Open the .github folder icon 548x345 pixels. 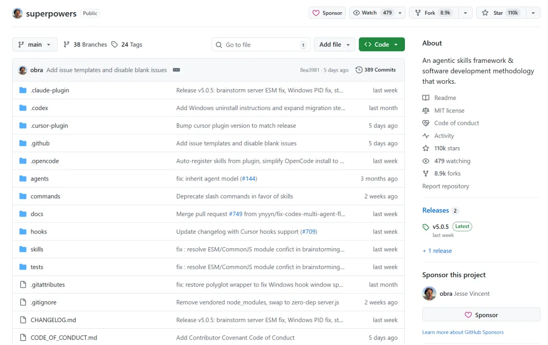click(x=23, y=143)
